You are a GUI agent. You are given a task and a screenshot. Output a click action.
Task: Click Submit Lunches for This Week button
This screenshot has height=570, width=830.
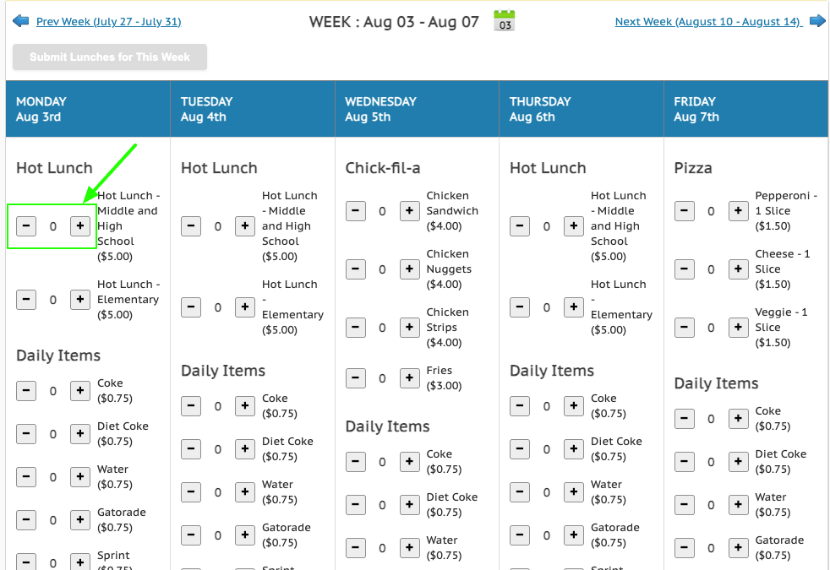coord(110,57)
